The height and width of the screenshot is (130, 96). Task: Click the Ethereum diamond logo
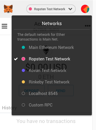46,50
